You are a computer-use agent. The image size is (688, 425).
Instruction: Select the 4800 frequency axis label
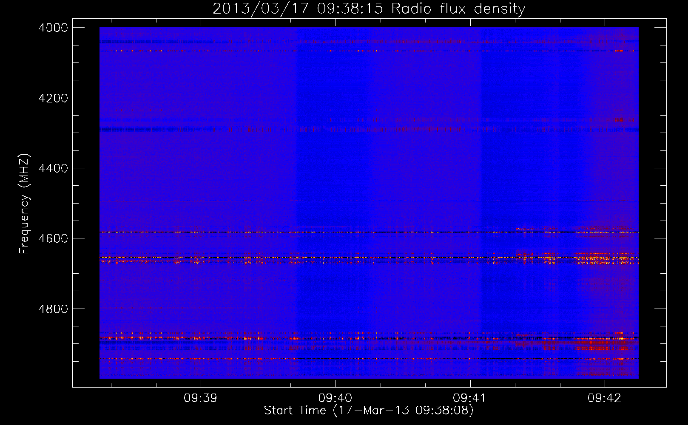(53, 309)
